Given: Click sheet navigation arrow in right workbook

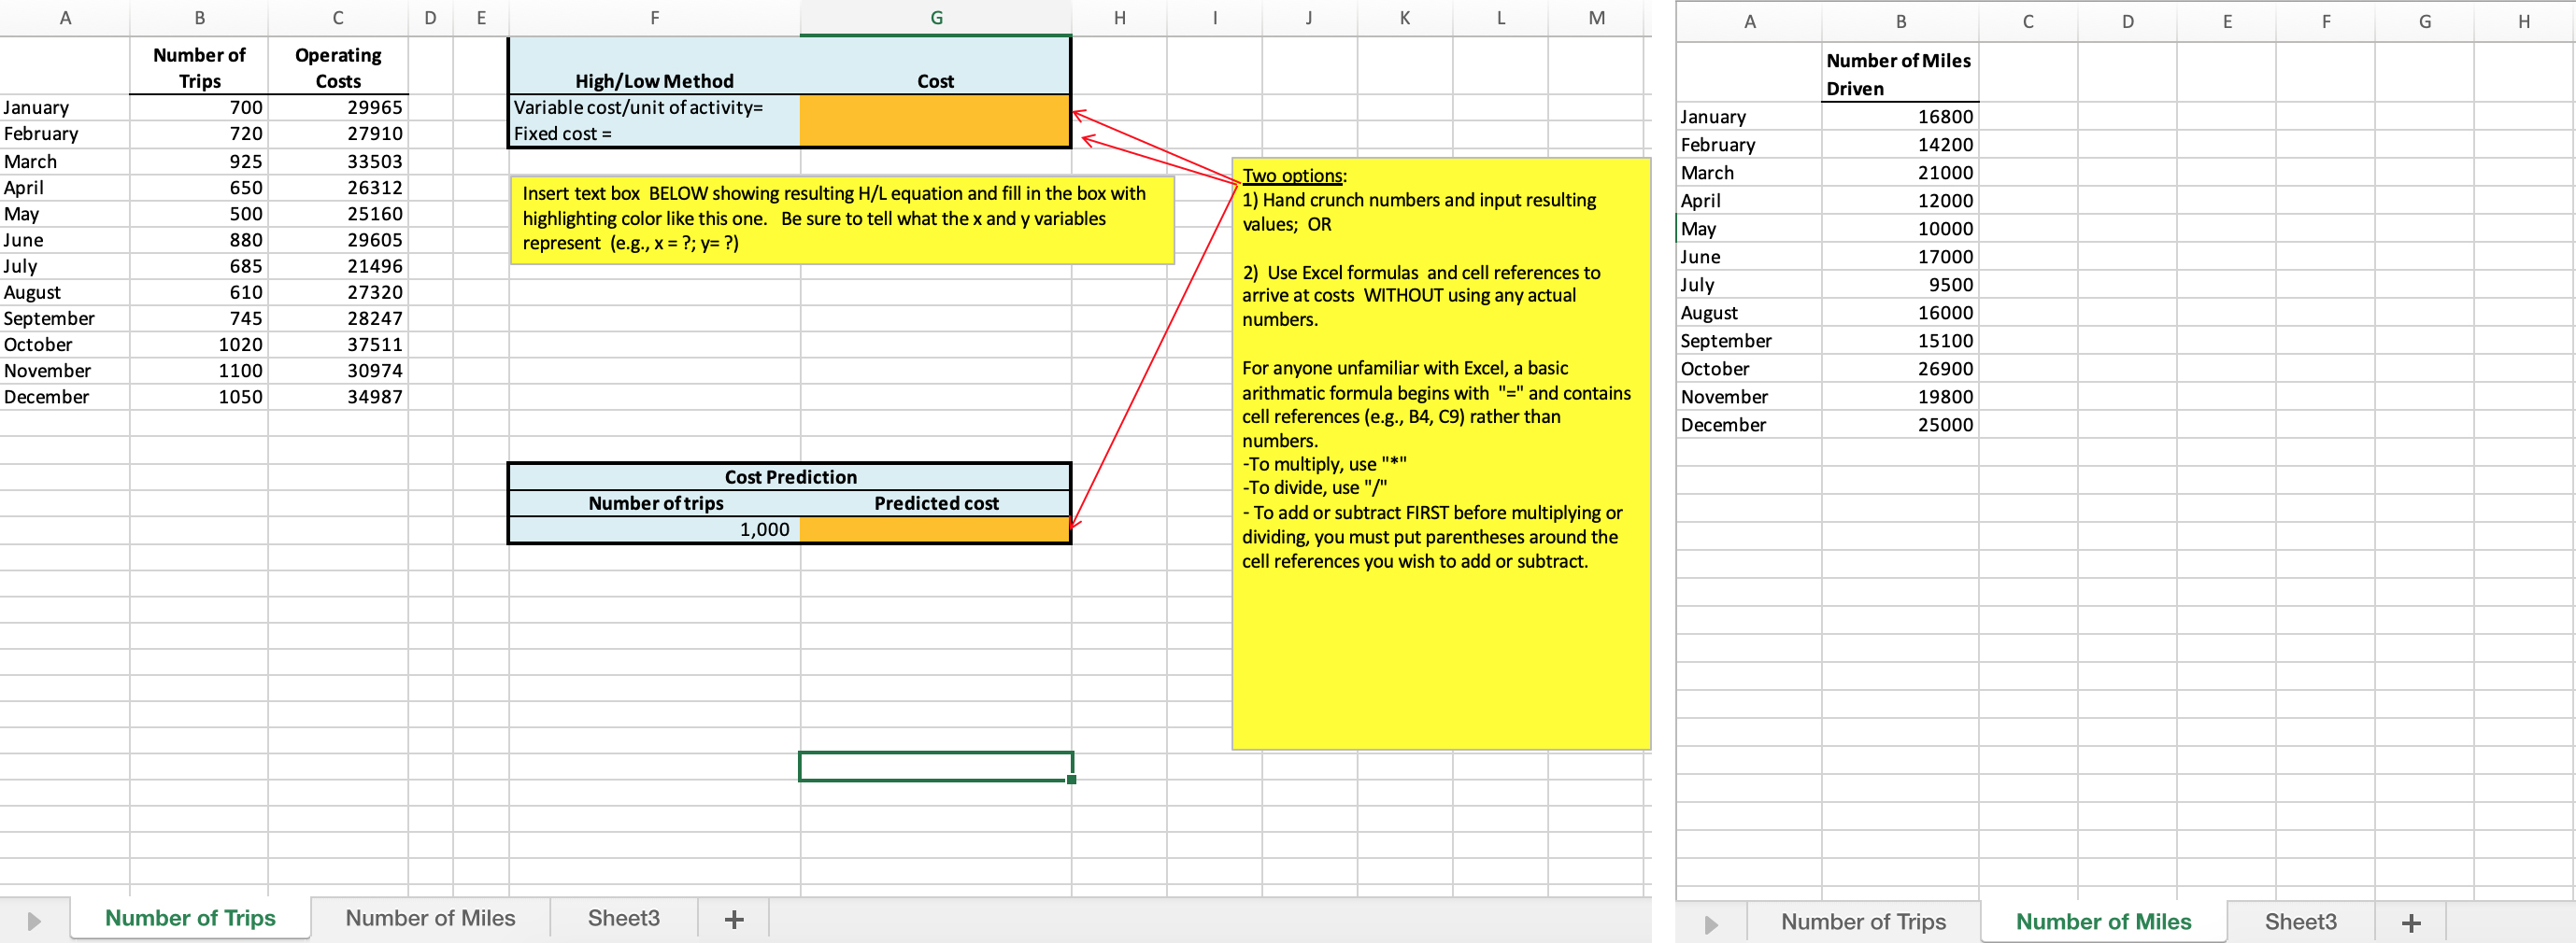Looking at the screenshot, I should point(1711,924).
